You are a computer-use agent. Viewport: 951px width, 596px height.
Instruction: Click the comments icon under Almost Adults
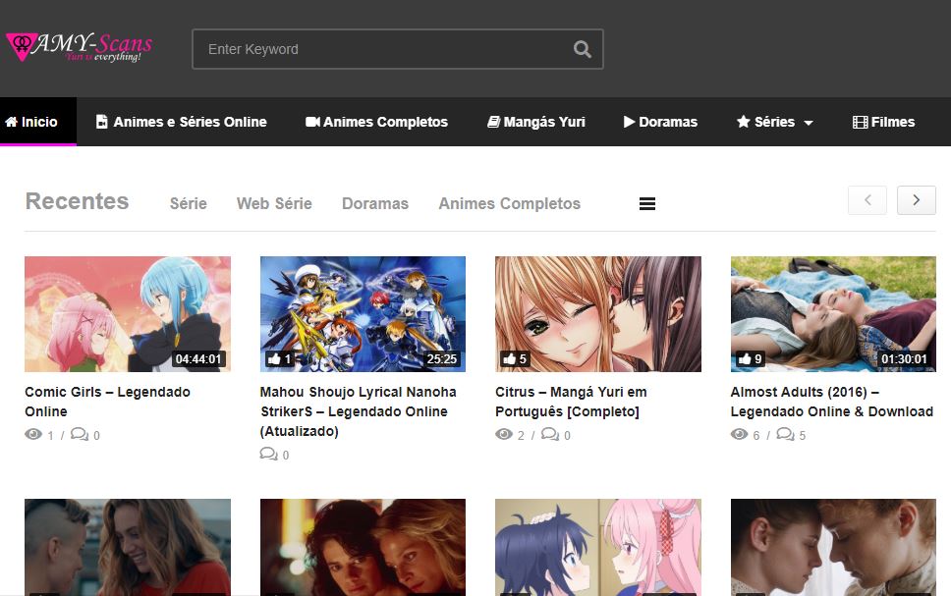(x=785, y=434)
